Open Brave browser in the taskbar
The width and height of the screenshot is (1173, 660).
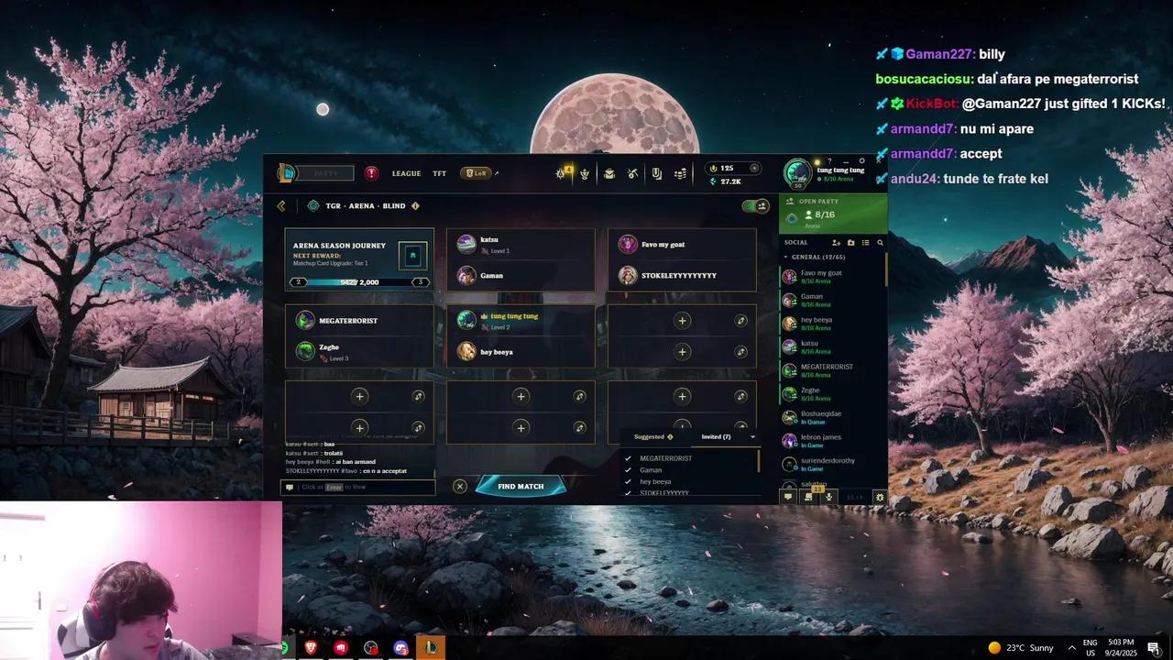pyautogui.click(x=312, y=648)
